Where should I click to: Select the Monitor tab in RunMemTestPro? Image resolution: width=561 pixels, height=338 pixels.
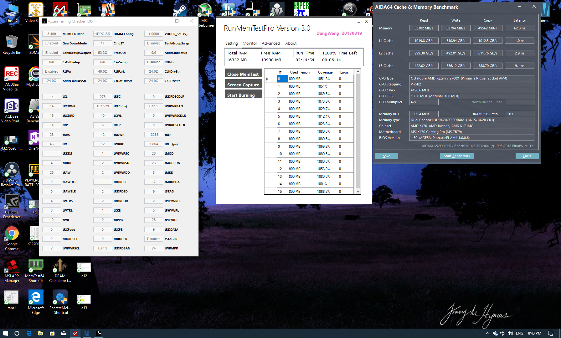click(250, 44)
